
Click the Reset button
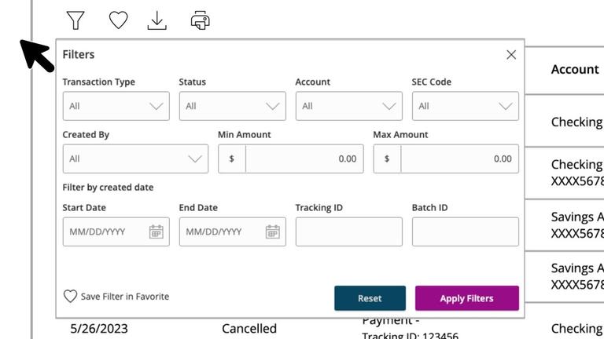(370, 298)
